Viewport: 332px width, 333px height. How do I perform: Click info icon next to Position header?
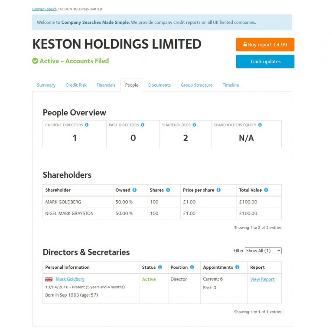coord(192,268)
